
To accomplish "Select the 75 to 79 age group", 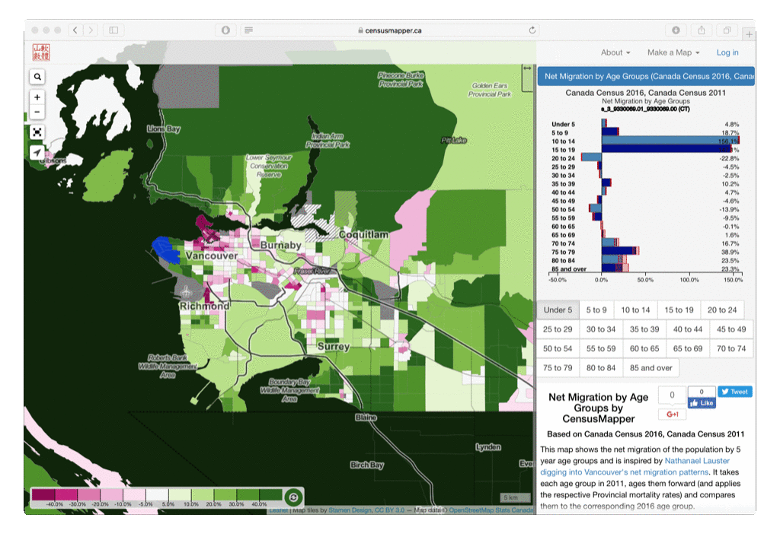I will pos(558,368).
